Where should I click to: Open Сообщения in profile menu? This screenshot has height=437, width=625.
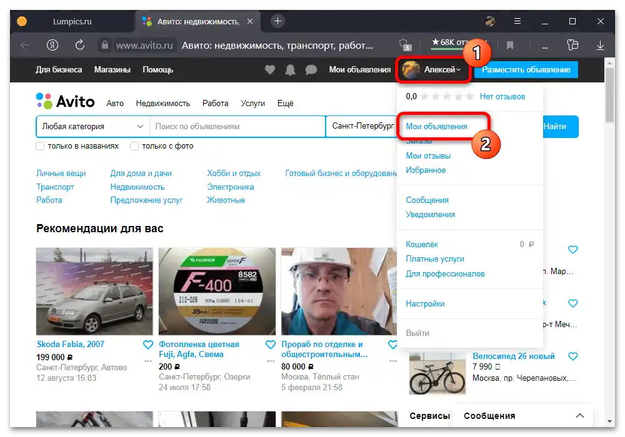[x=427, y=200]
